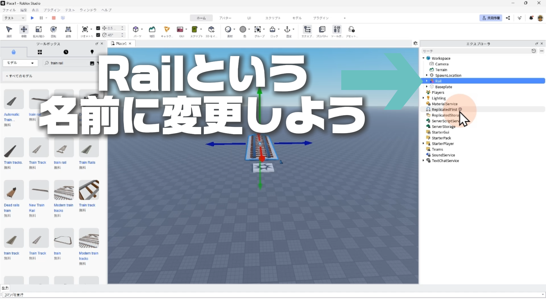Viewport: 546px width, 307px height.
Task: Select the Modern train tracks thumbnail
Action: (x=64, y=190)
